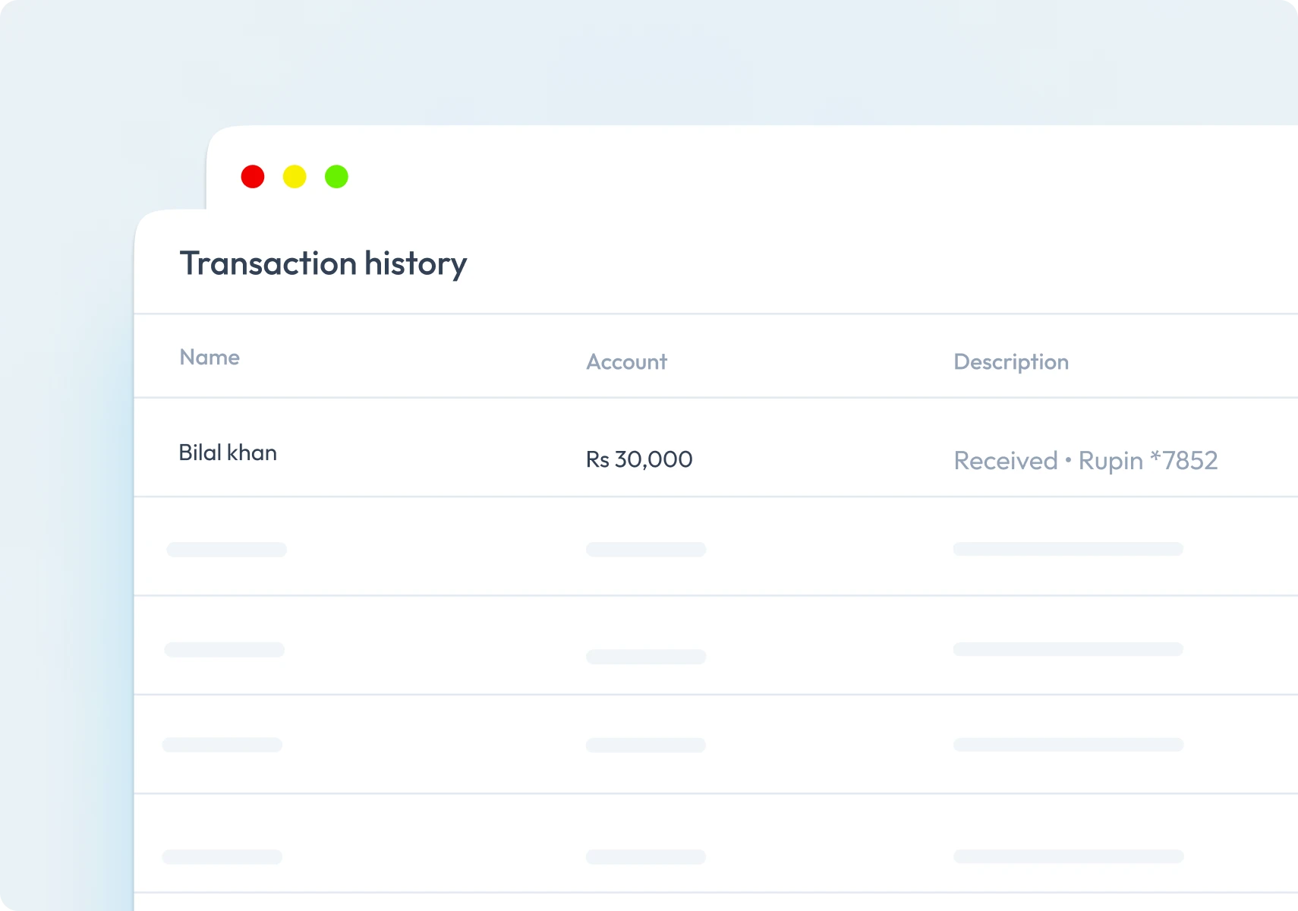Select the placeholder description in last row
The width and height of the screenshot is (1298, 911).
(x=1068, y=856)
